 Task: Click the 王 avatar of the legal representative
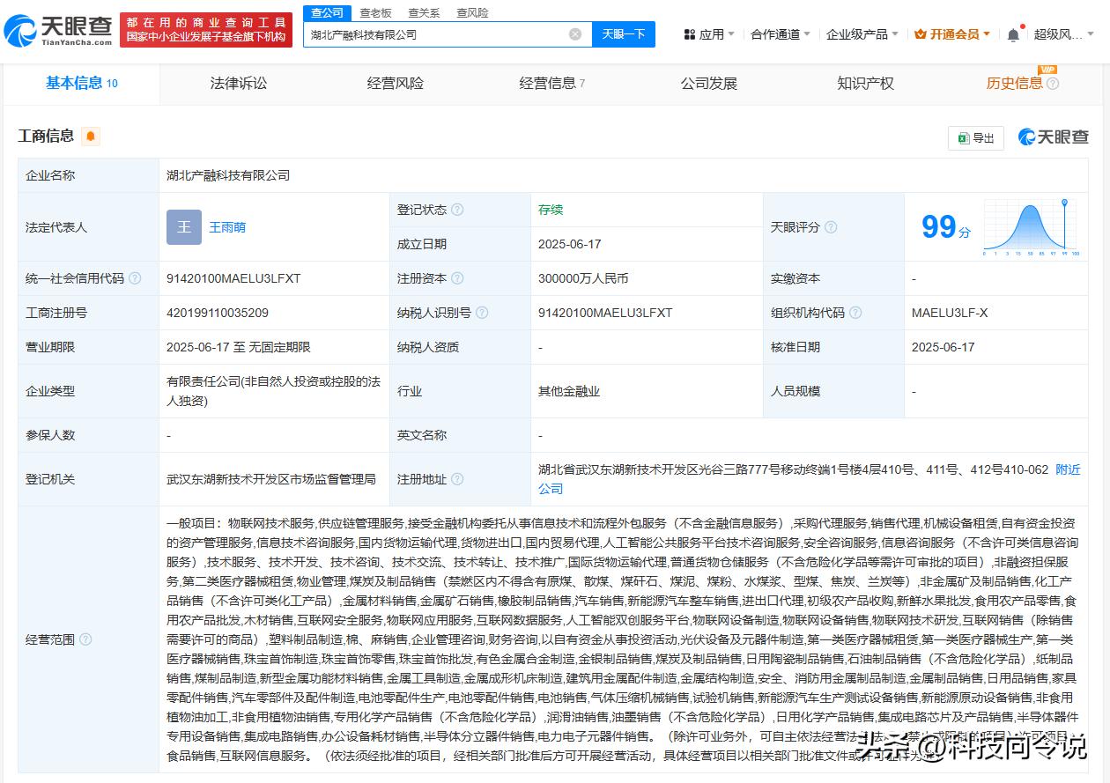tap(184, 227)
